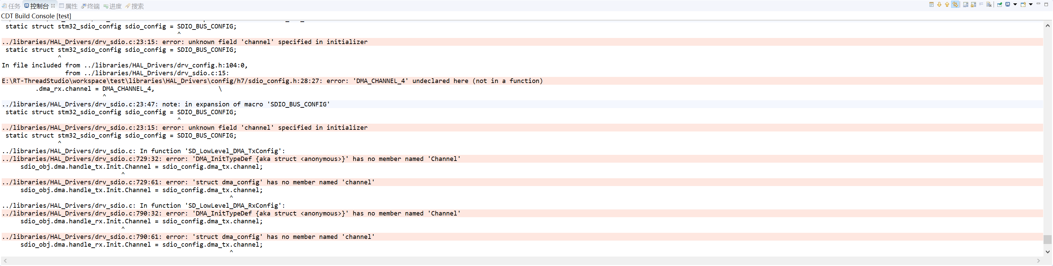Open the 搜索 tab
The width and height of the screenshot is (1053, 266).
134,6
